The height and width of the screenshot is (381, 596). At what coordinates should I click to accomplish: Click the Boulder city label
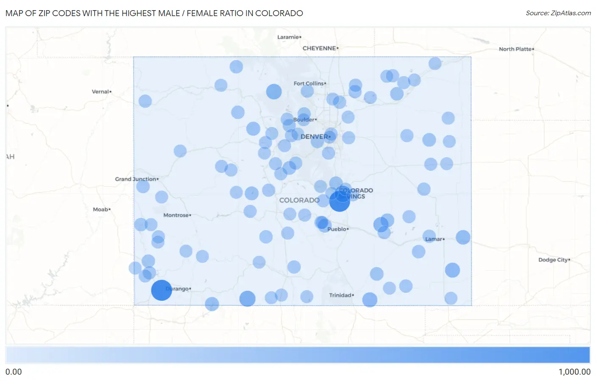pyautogui.click(x=305, y=120)
